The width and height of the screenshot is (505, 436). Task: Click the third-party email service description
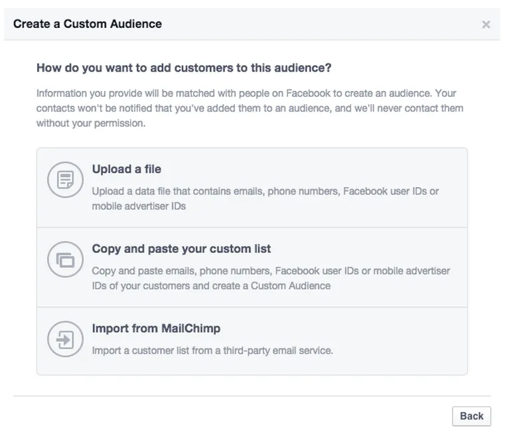pyautogui.click(x=212, y=350)
